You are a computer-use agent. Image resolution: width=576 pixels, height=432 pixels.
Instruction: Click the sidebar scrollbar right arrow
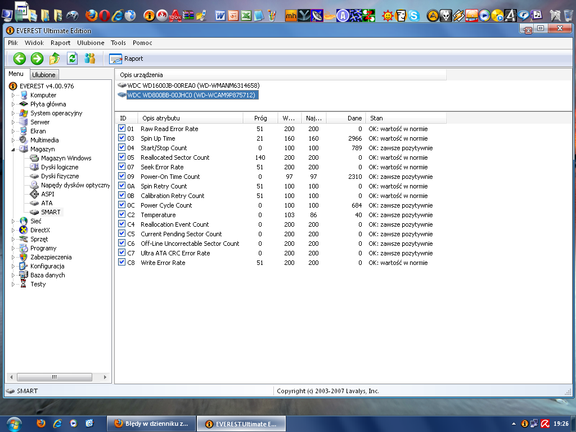pyautogui.click(x=105, y=377)
